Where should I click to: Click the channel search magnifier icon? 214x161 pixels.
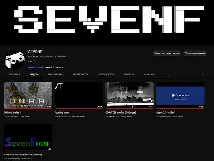click(x=168, y=74)
